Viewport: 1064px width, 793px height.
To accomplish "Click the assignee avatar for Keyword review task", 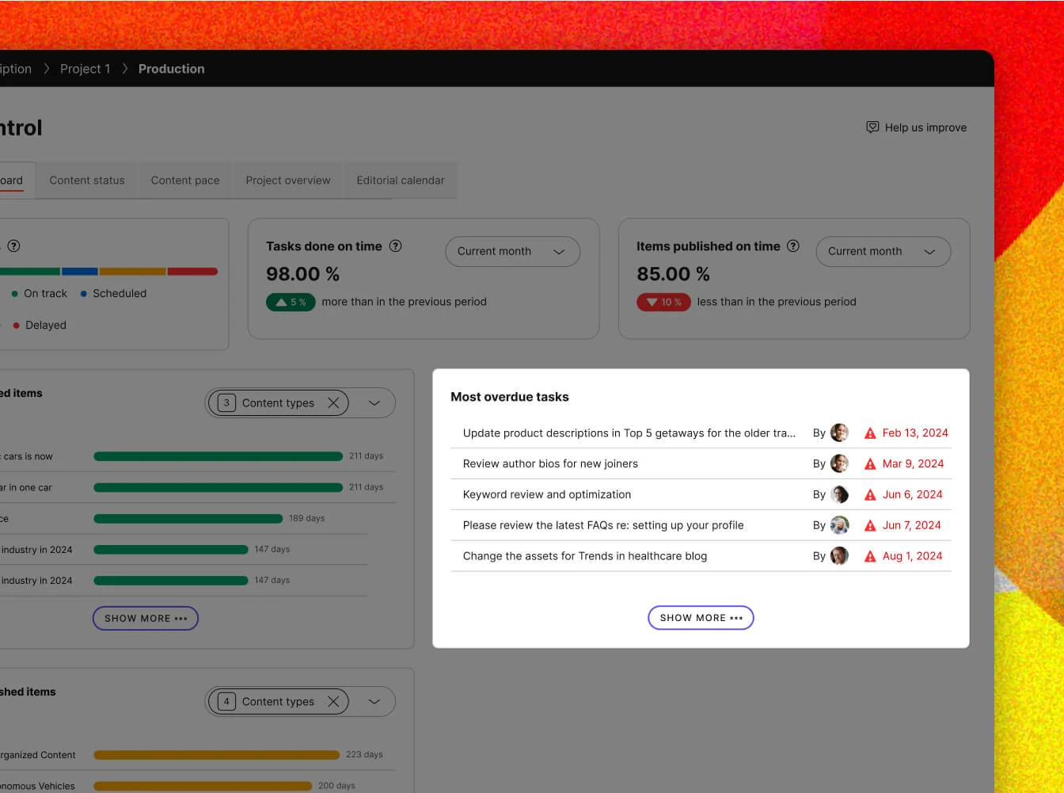I will pyautogui.click(x=839, y=494).
